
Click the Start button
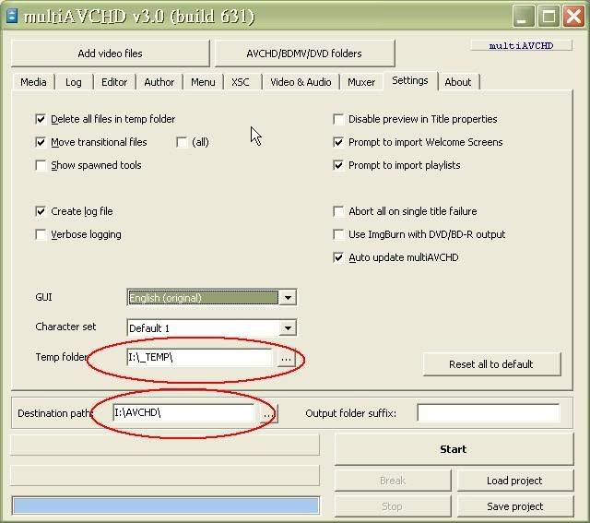pyautogui.click(x=454, y=449)
